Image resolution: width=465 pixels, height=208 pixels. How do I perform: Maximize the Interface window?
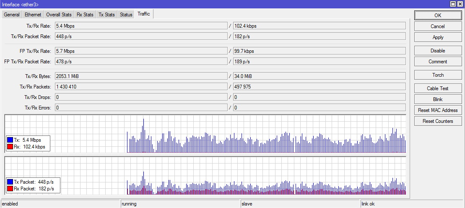[453, 4]
